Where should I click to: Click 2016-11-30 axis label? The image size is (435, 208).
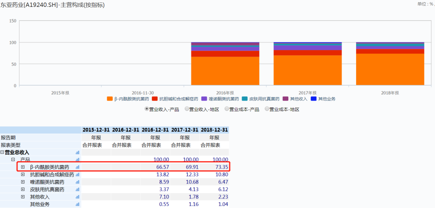(143, 93)
